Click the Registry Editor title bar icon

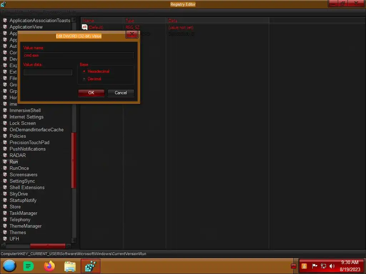tap(3, 4)
